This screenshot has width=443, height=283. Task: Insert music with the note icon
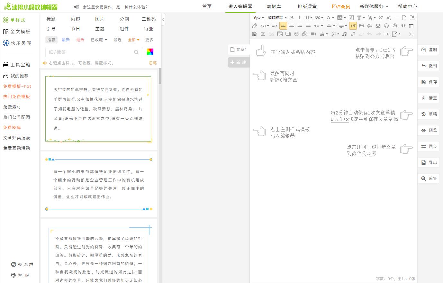(344, 34)
